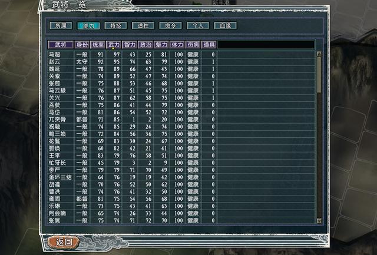
Task: Open the 特技 tab
Action: (x=115, y=25)
